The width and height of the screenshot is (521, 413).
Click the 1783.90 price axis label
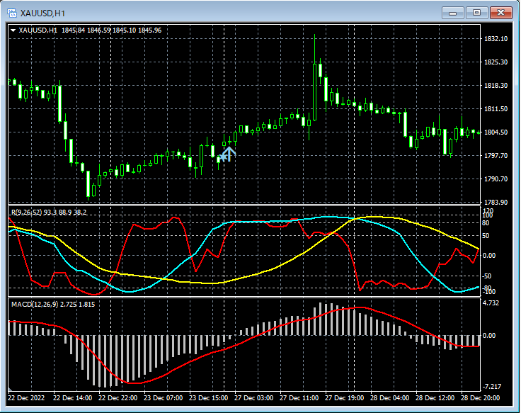(x=495, y=203)
